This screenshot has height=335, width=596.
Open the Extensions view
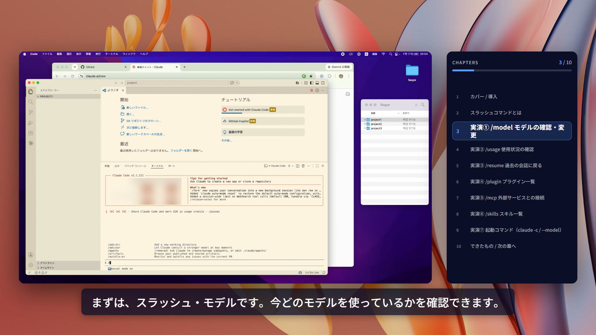30,133
